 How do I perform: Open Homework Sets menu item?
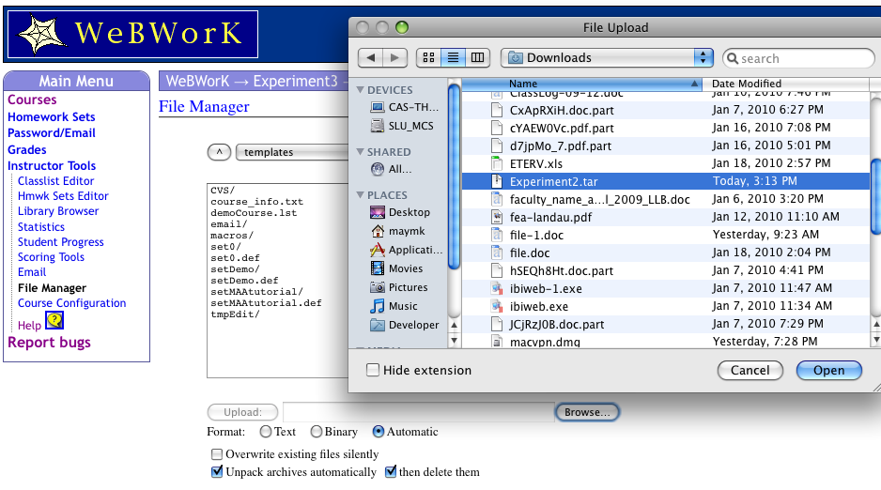51,116
